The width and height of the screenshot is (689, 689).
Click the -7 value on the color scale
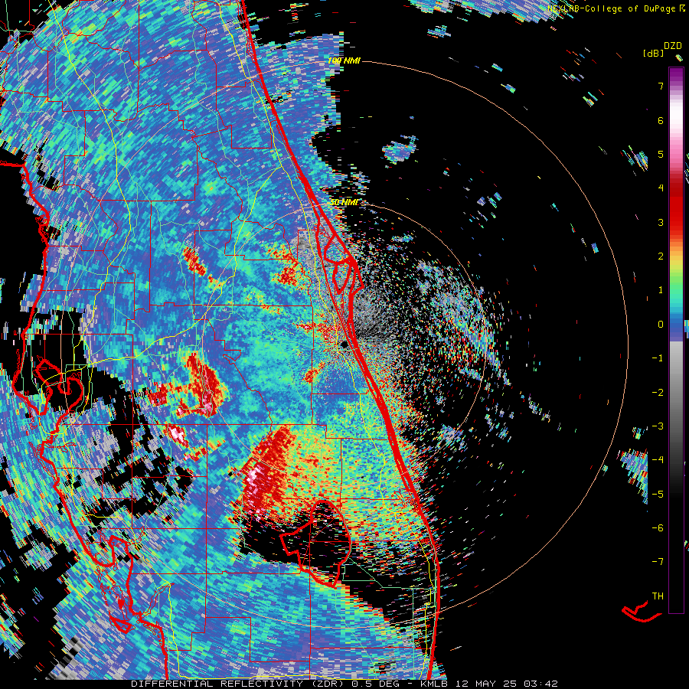point(658,562)
